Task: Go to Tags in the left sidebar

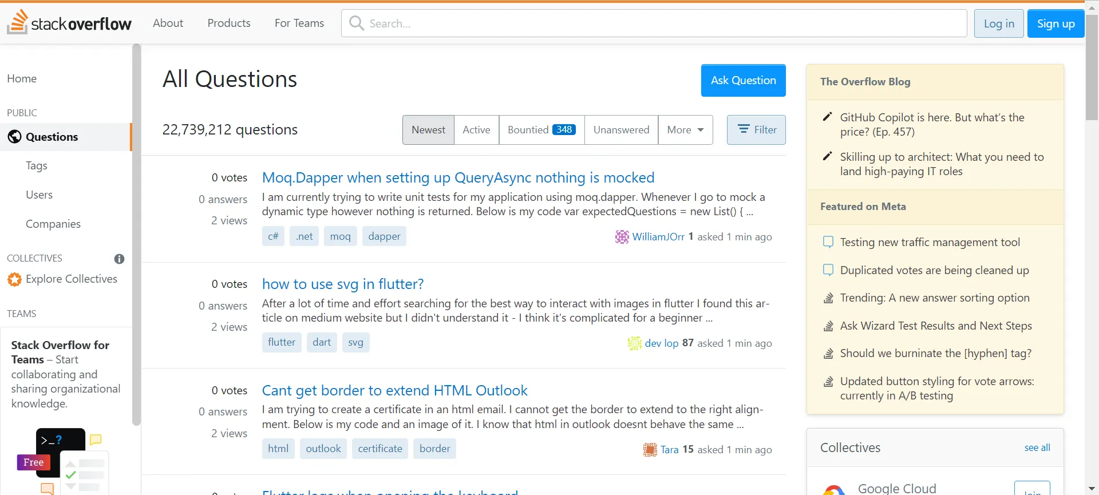Action: [x=37, y=165]
